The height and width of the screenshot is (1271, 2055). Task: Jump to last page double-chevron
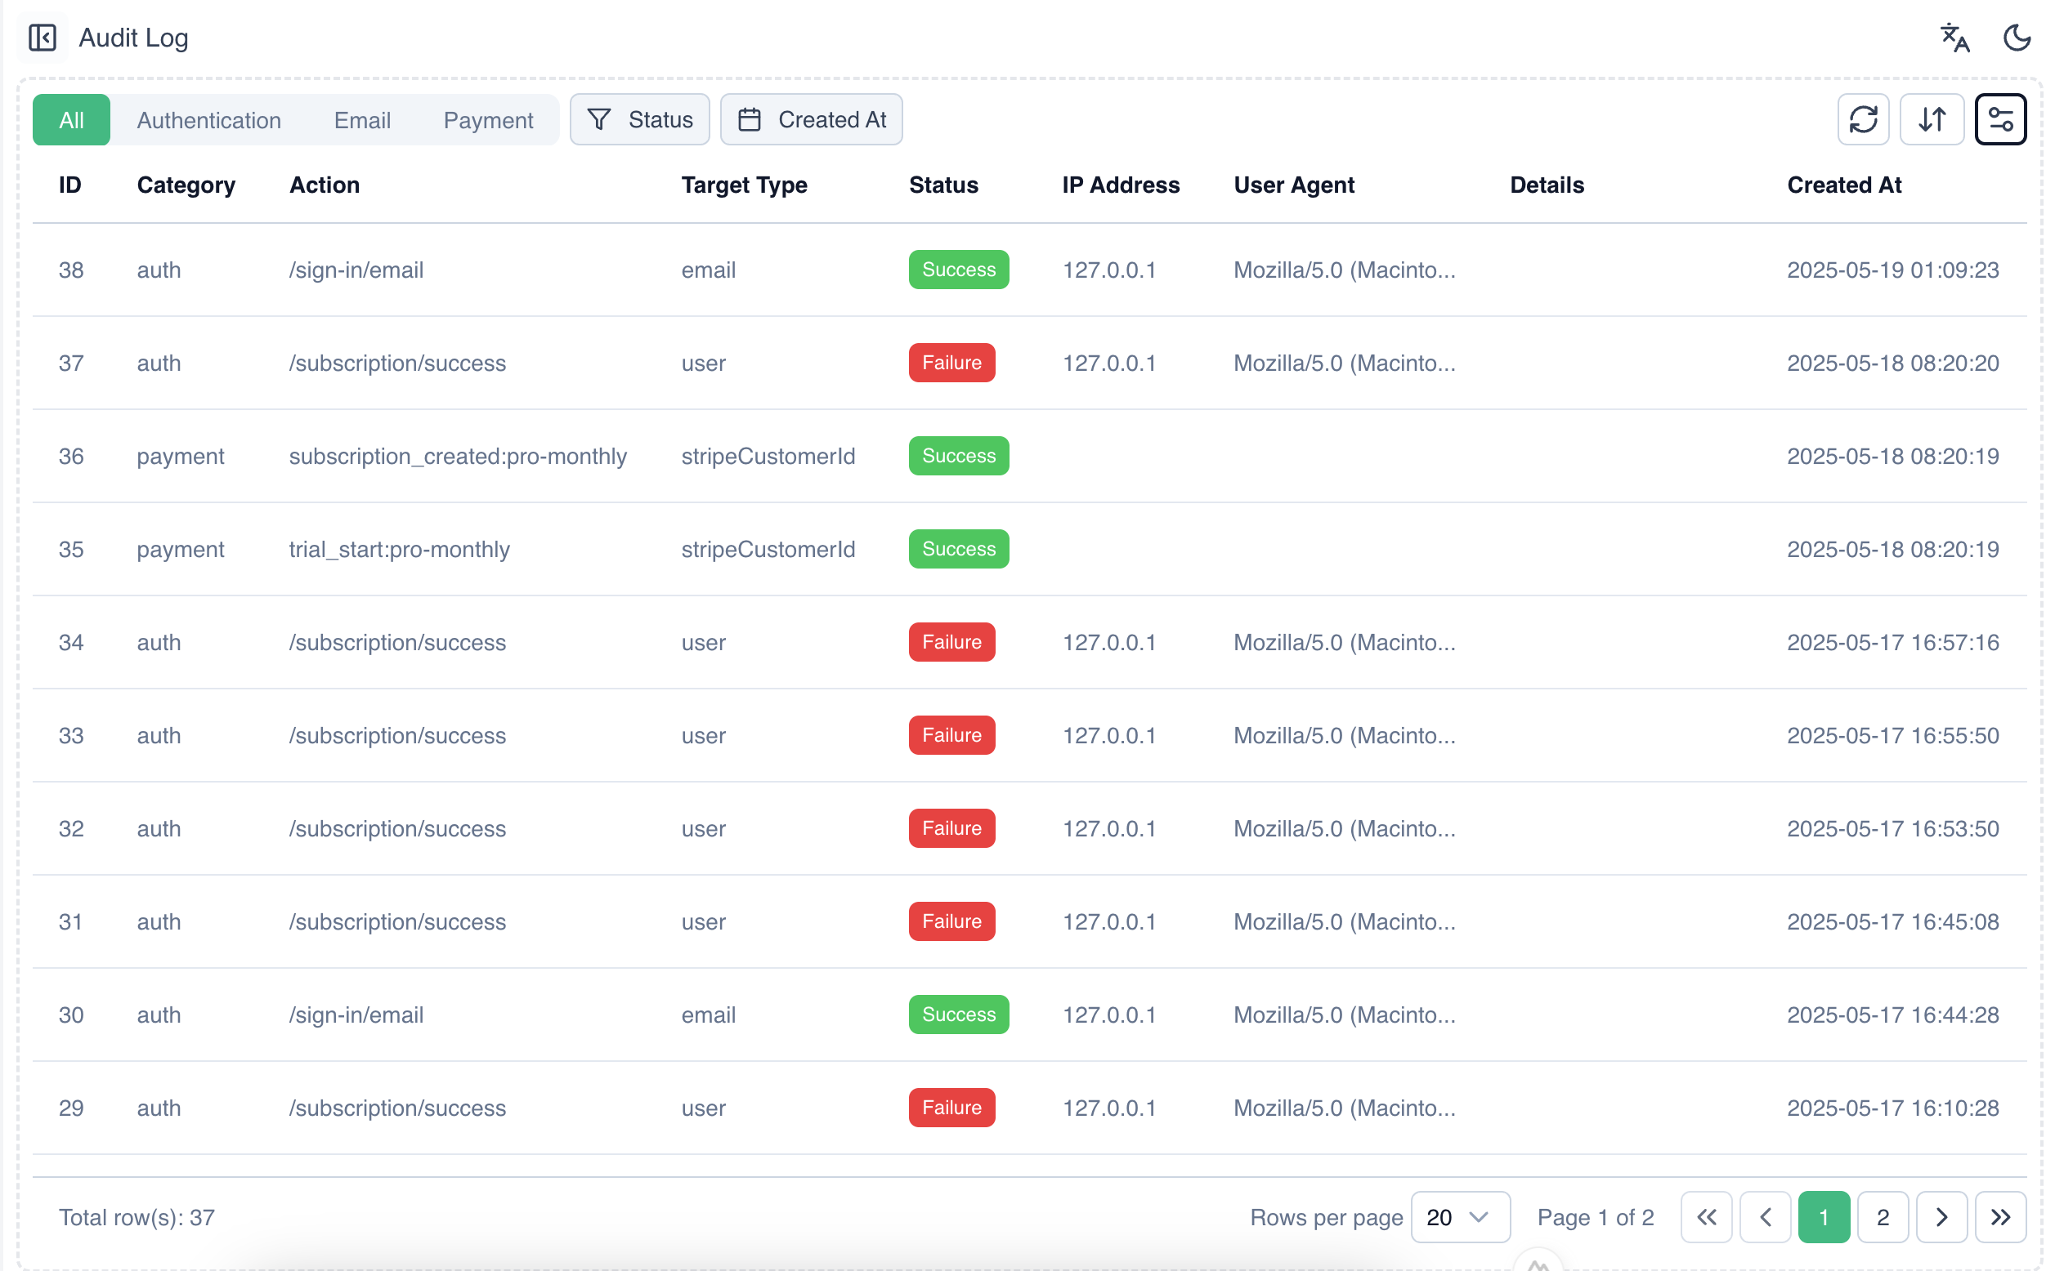(x=1999, y=1216)
